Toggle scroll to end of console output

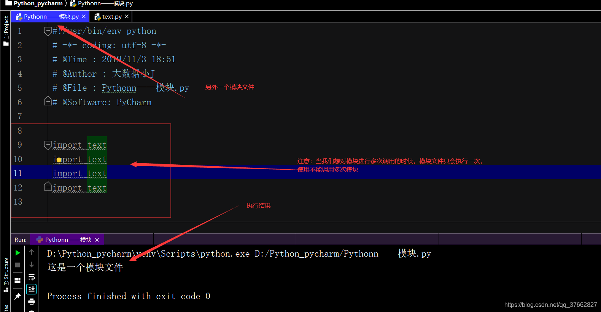[32, 289]
